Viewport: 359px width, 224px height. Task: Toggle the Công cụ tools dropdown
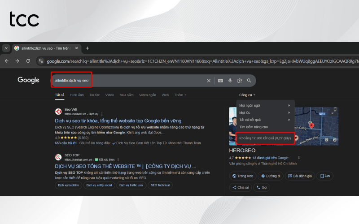(247, 95)
